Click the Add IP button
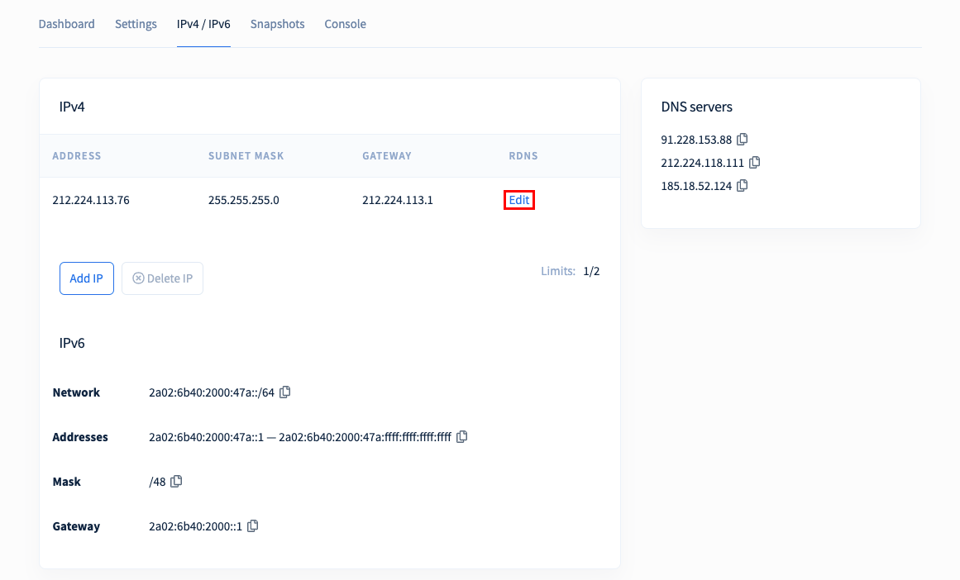Viewport: 960px width, 580px height. point(86,278)
